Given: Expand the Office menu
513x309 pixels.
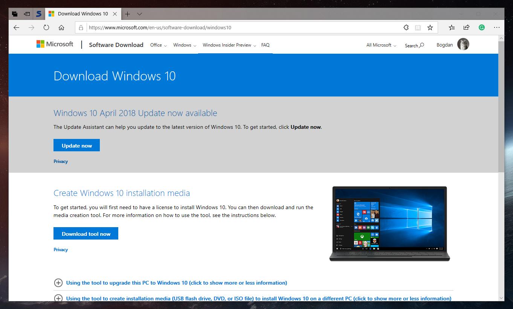Looking at the screenshot, I should (158, 45).
